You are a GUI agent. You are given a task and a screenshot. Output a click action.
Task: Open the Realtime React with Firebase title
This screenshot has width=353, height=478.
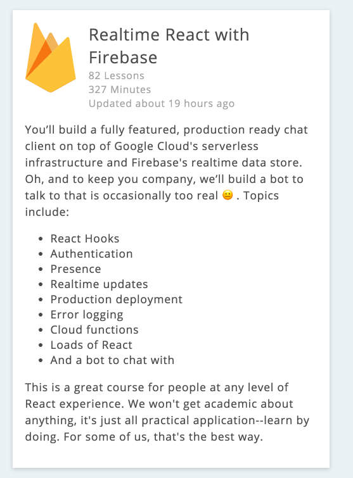click(169, 46)
